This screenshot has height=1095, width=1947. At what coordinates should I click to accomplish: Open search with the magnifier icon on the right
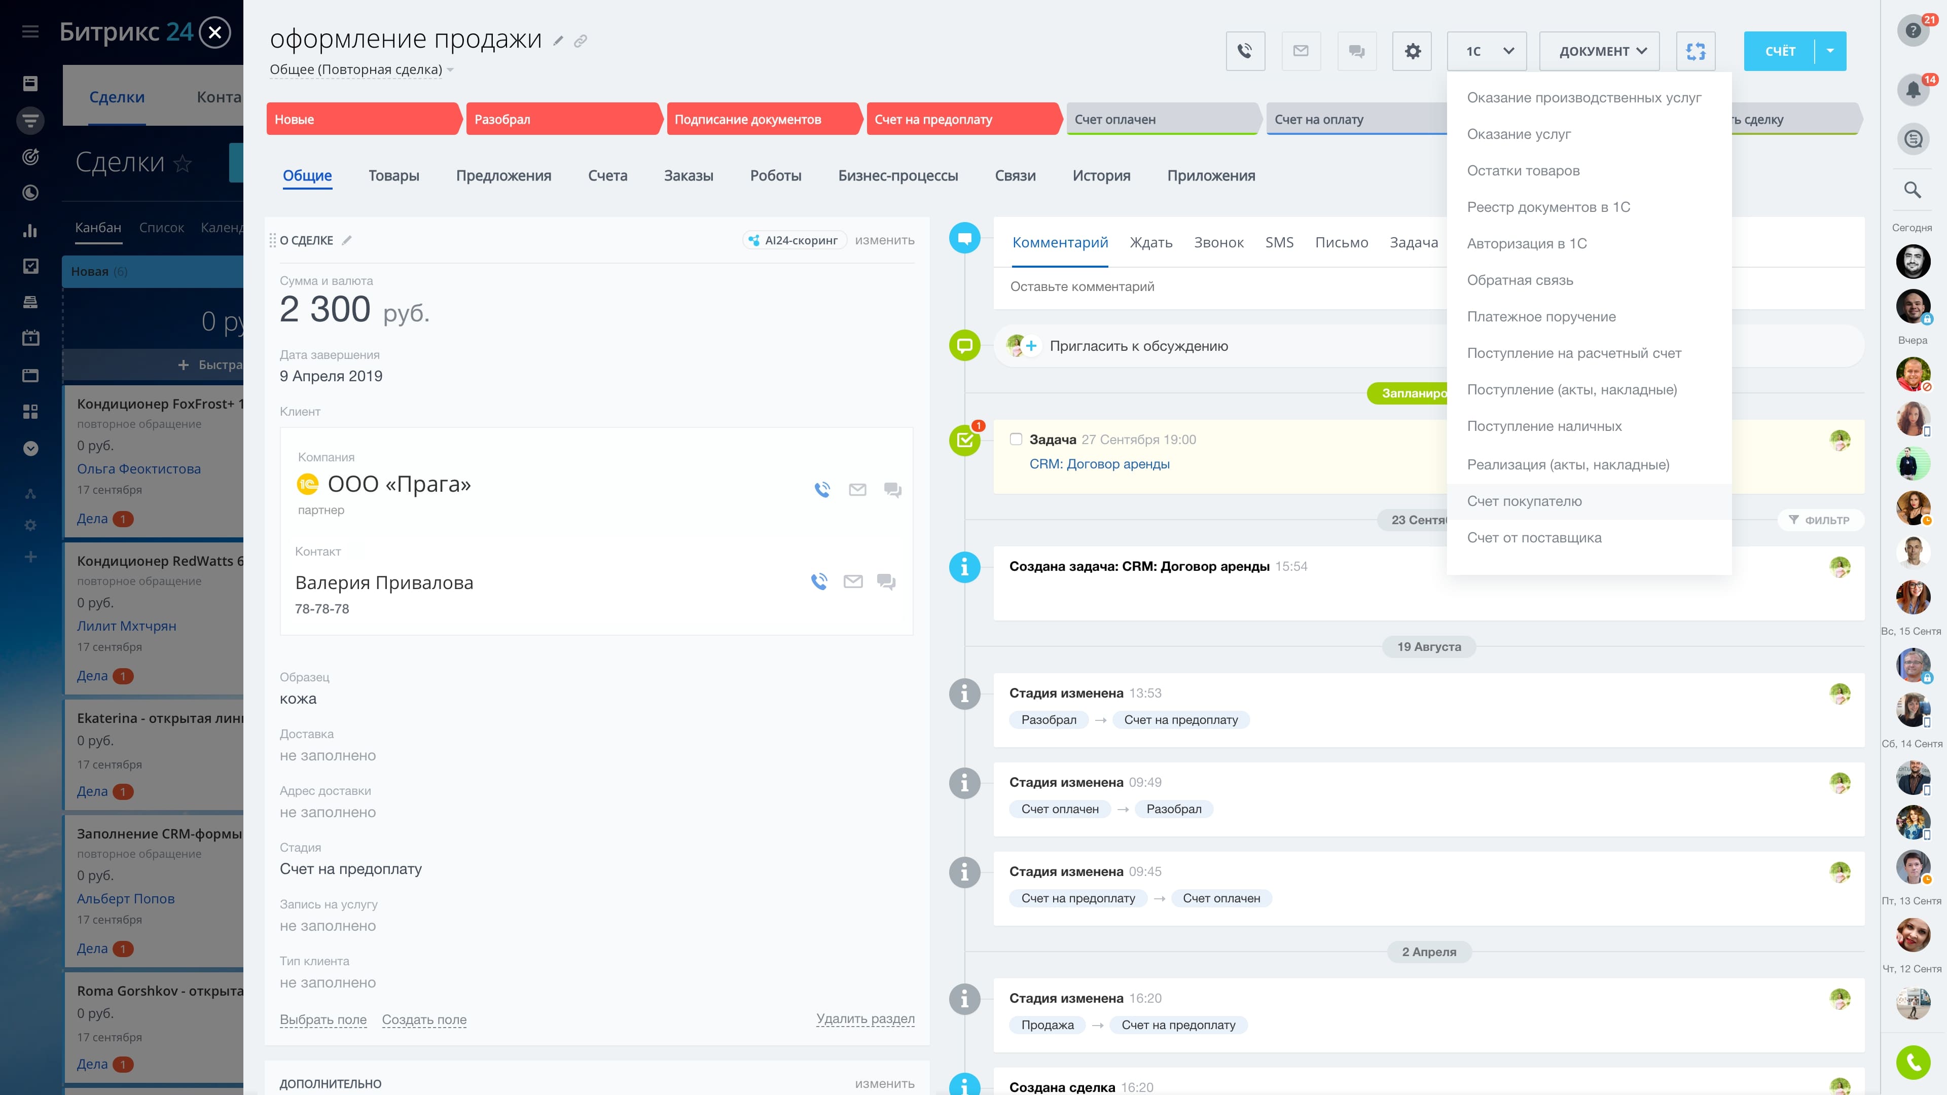pos(1912,190)
